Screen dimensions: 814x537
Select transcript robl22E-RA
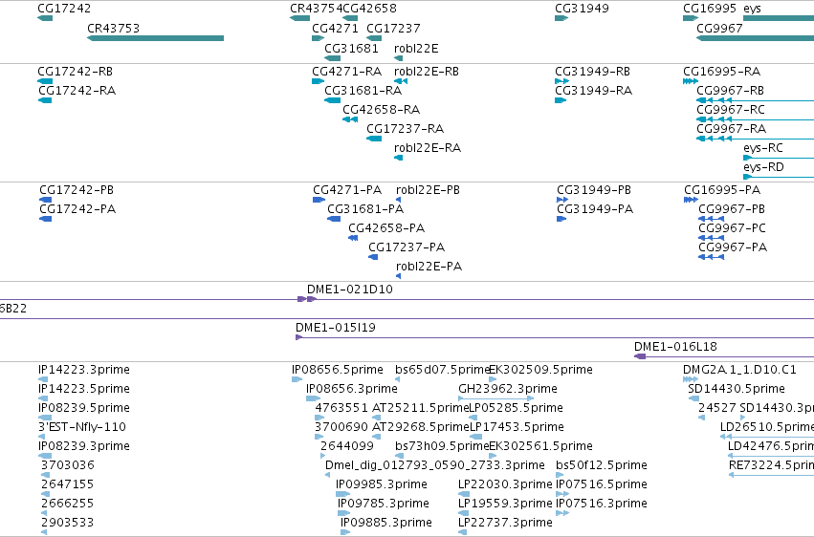click(x=428, y=148)
